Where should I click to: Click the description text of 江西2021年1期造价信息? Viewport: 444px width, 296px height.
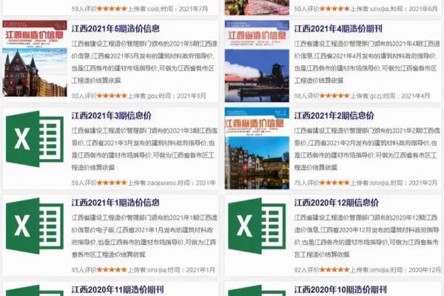point(144,236)
